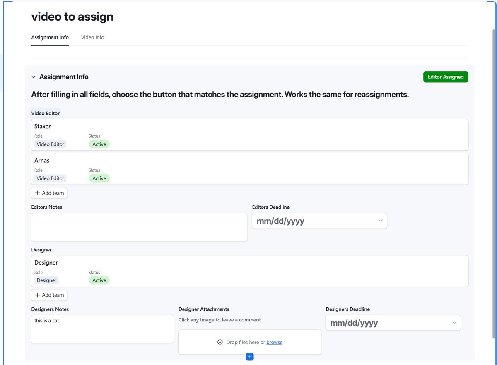Click the Editors Deadline label
This screenshot has width=497, height=365.
tap(271, 207)
